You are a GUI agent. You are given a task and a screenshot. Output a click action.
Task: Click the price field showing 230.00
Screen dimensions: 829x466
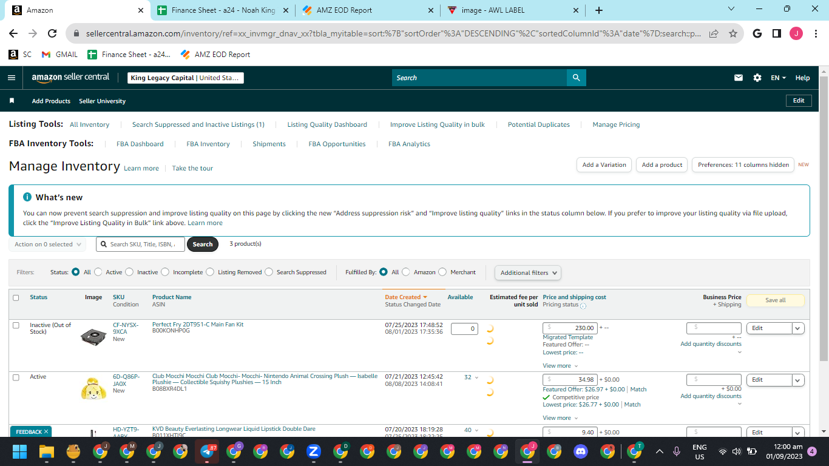[x=570, y=328]
